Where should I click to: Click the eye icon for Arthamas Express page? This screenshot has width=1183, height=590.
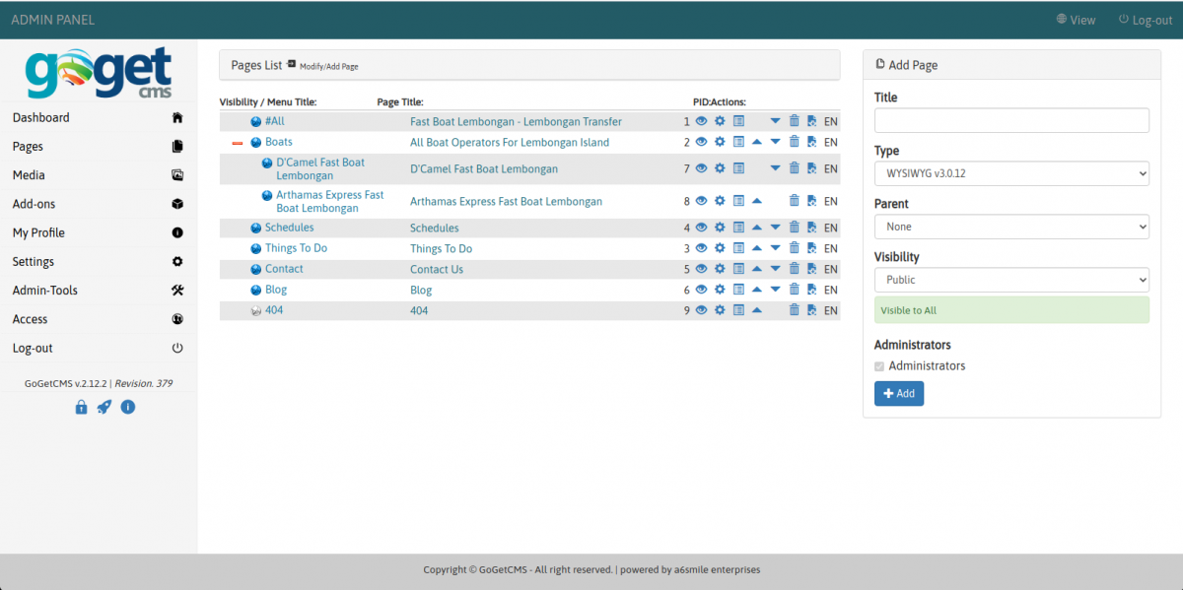702,201
